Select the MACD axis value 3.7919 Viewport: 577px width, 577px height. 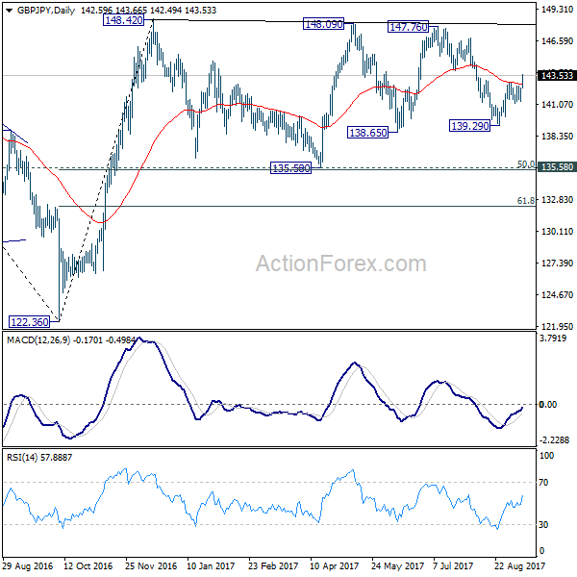tap(553, 338)
